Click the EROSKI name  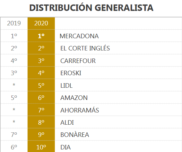(71, 73)
